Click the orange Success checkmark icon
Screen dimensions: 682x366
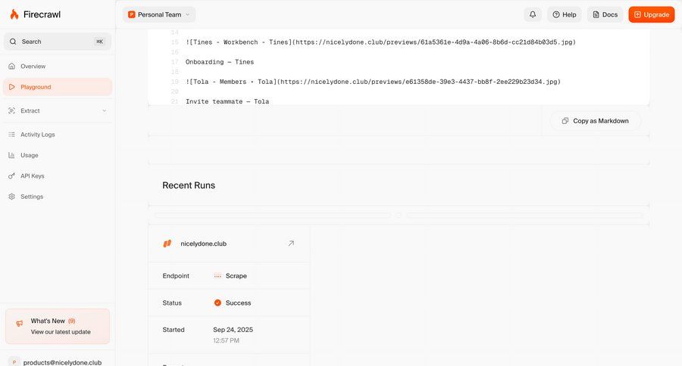pos(217,302)
